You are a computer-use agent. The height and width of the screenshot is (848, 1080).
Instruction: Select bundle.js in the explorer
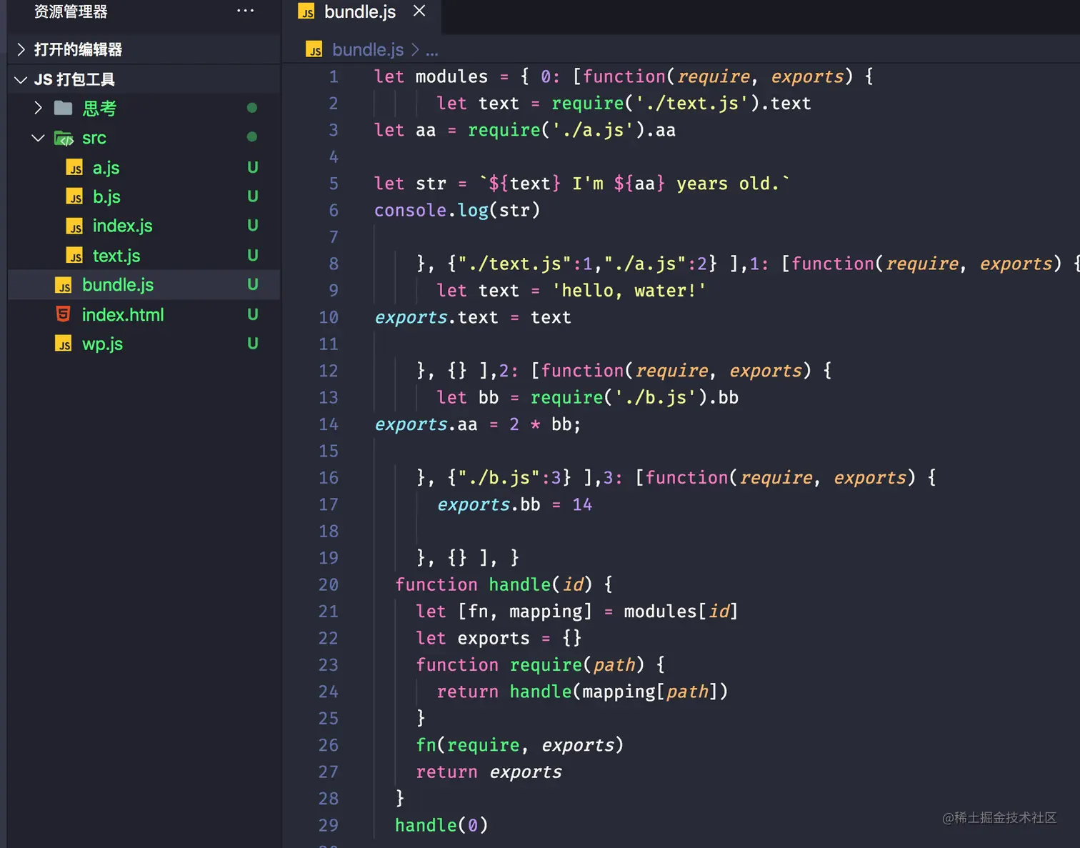pyautogui.click(x=118, y=285)
